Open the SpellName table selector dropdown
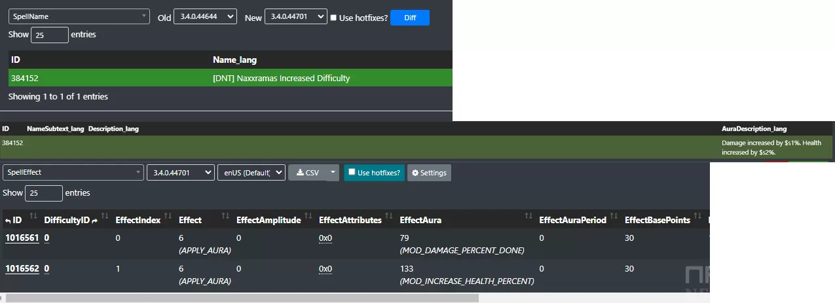835x303 pixels. click(x=79, y=16)
